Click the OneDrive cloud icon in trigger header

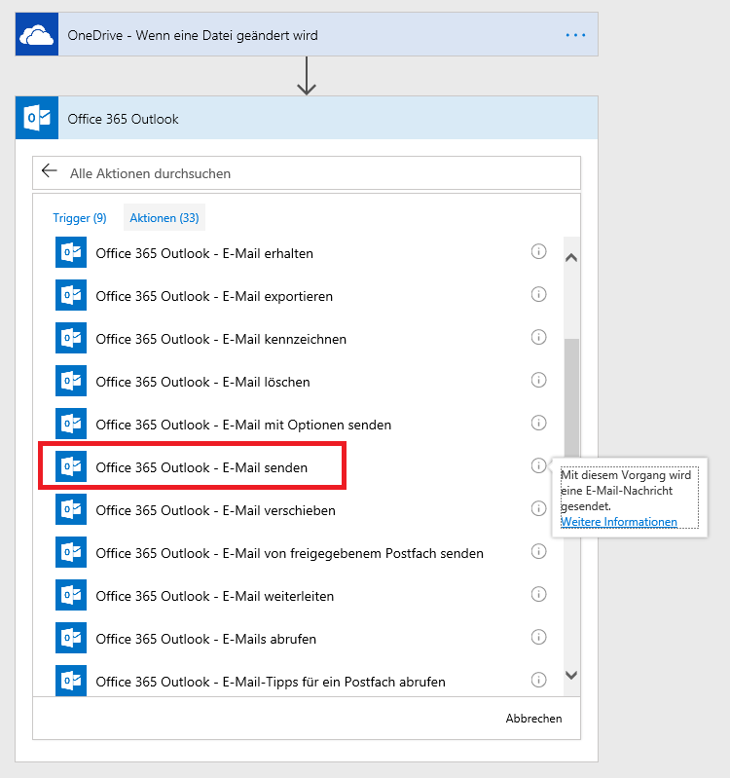coord(37,35)
